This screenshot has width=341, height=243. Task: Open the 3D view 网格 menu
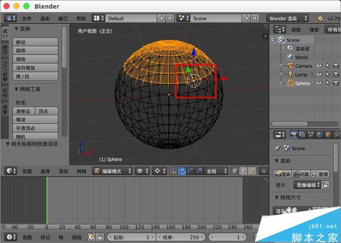(81, 171)
